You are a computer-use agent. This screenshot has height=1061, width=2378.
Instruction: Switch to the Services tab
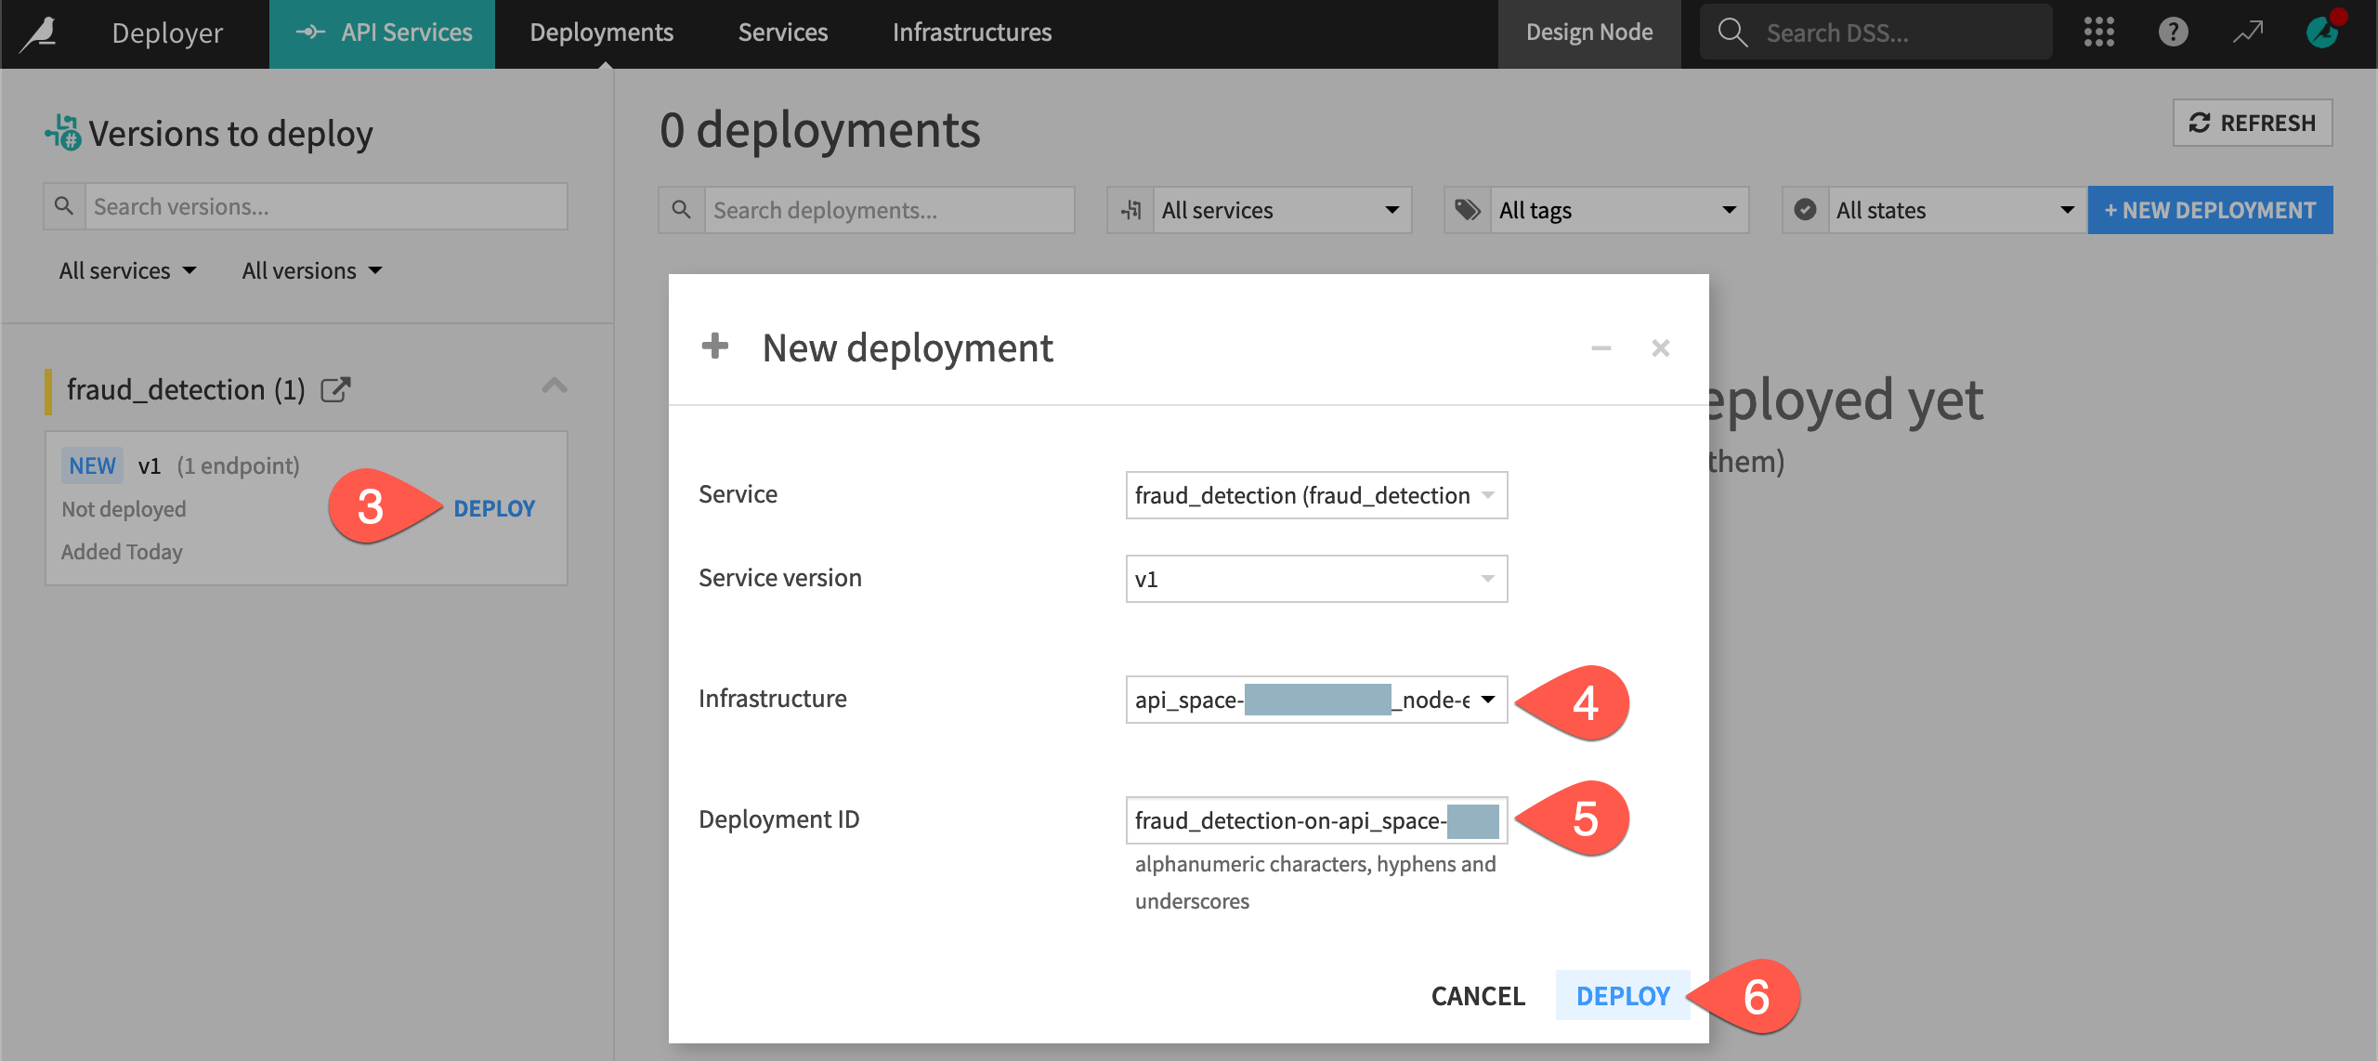click(x=782, y=32)
